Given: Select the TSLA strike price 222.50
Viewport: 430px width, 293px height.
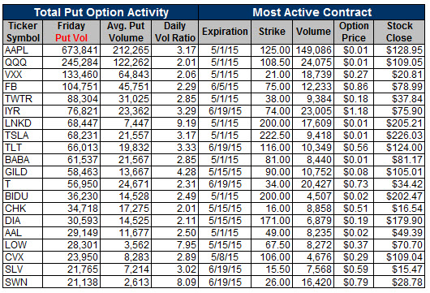Looking at the screenshot, I should (272, 136).
